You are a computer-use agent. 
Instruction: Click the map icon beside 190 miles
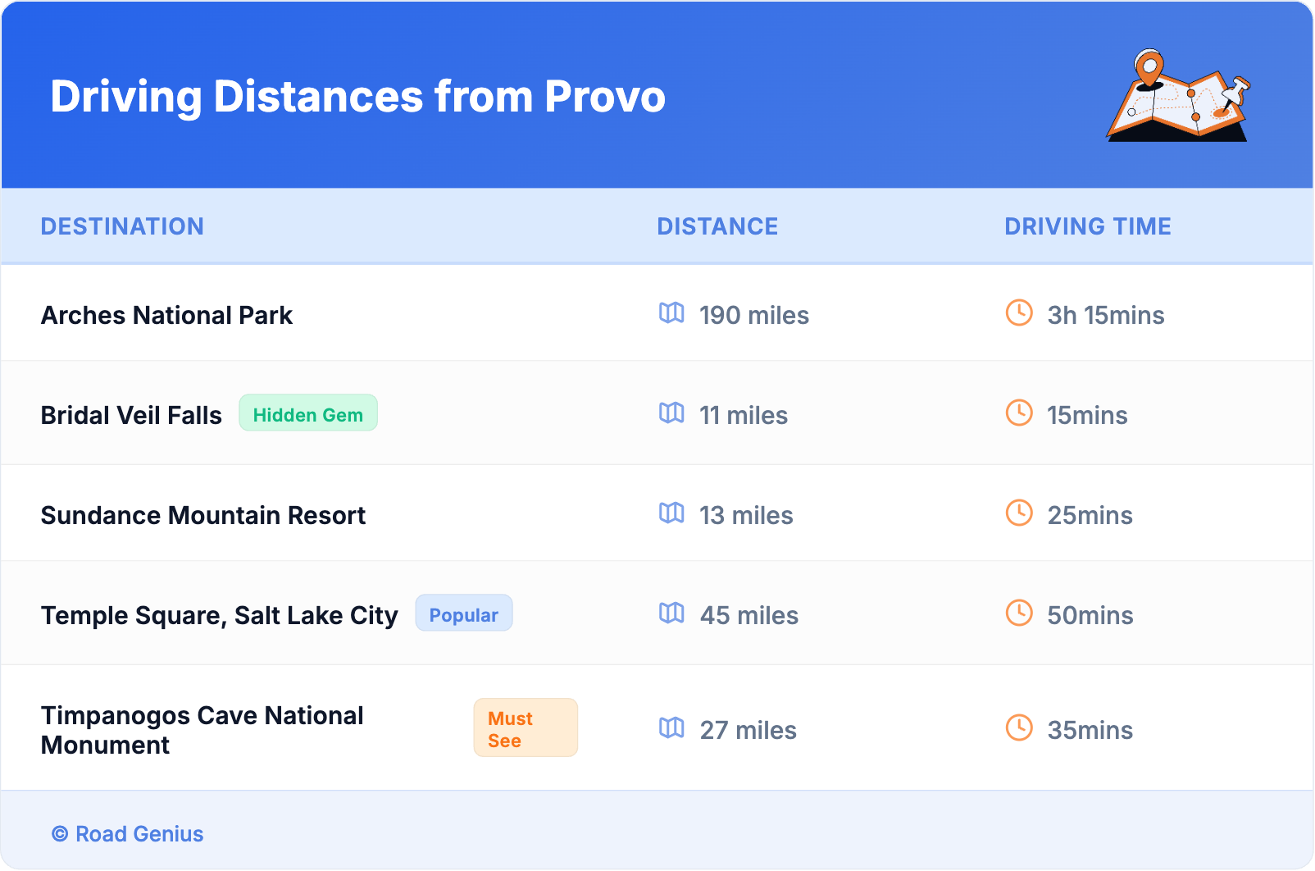(x=671, y=313)
